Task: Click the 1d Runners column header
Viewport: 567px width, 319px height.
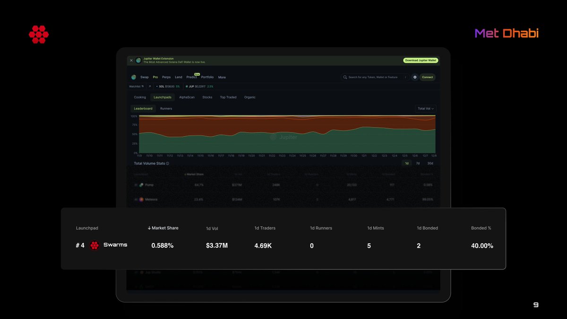Action: pyautogui.click(x=321, y=228)
